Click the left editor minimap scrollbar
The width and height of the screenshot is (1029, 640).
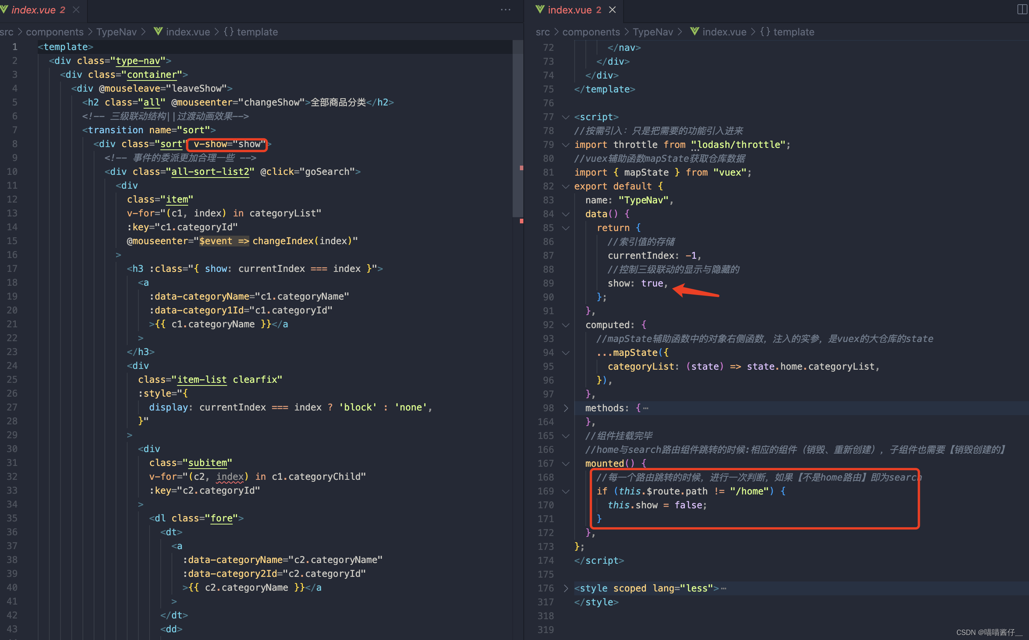[518, 127]
